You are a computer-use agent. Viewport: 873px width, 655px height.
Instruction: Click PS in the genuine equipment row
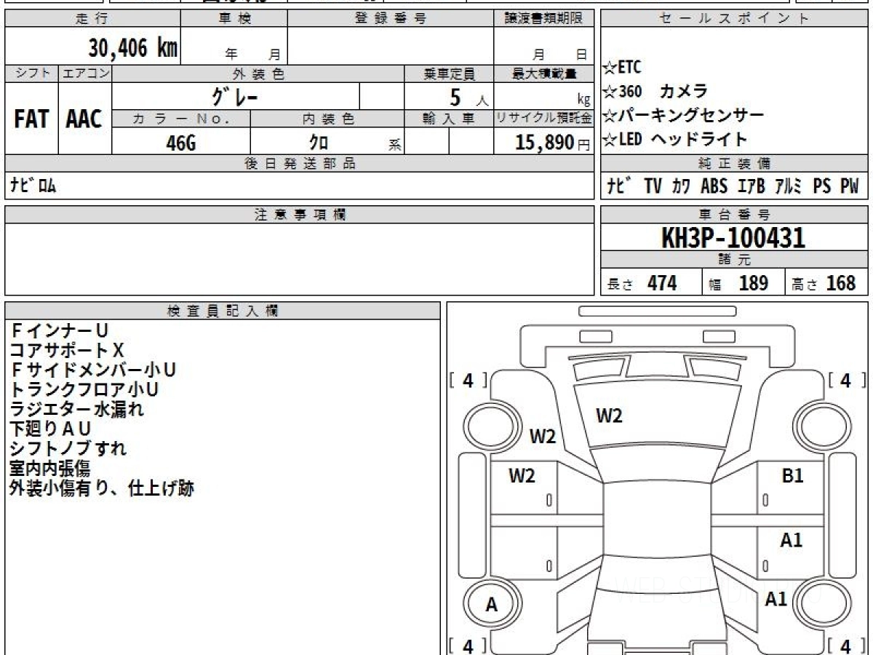[x=822, y=186]
